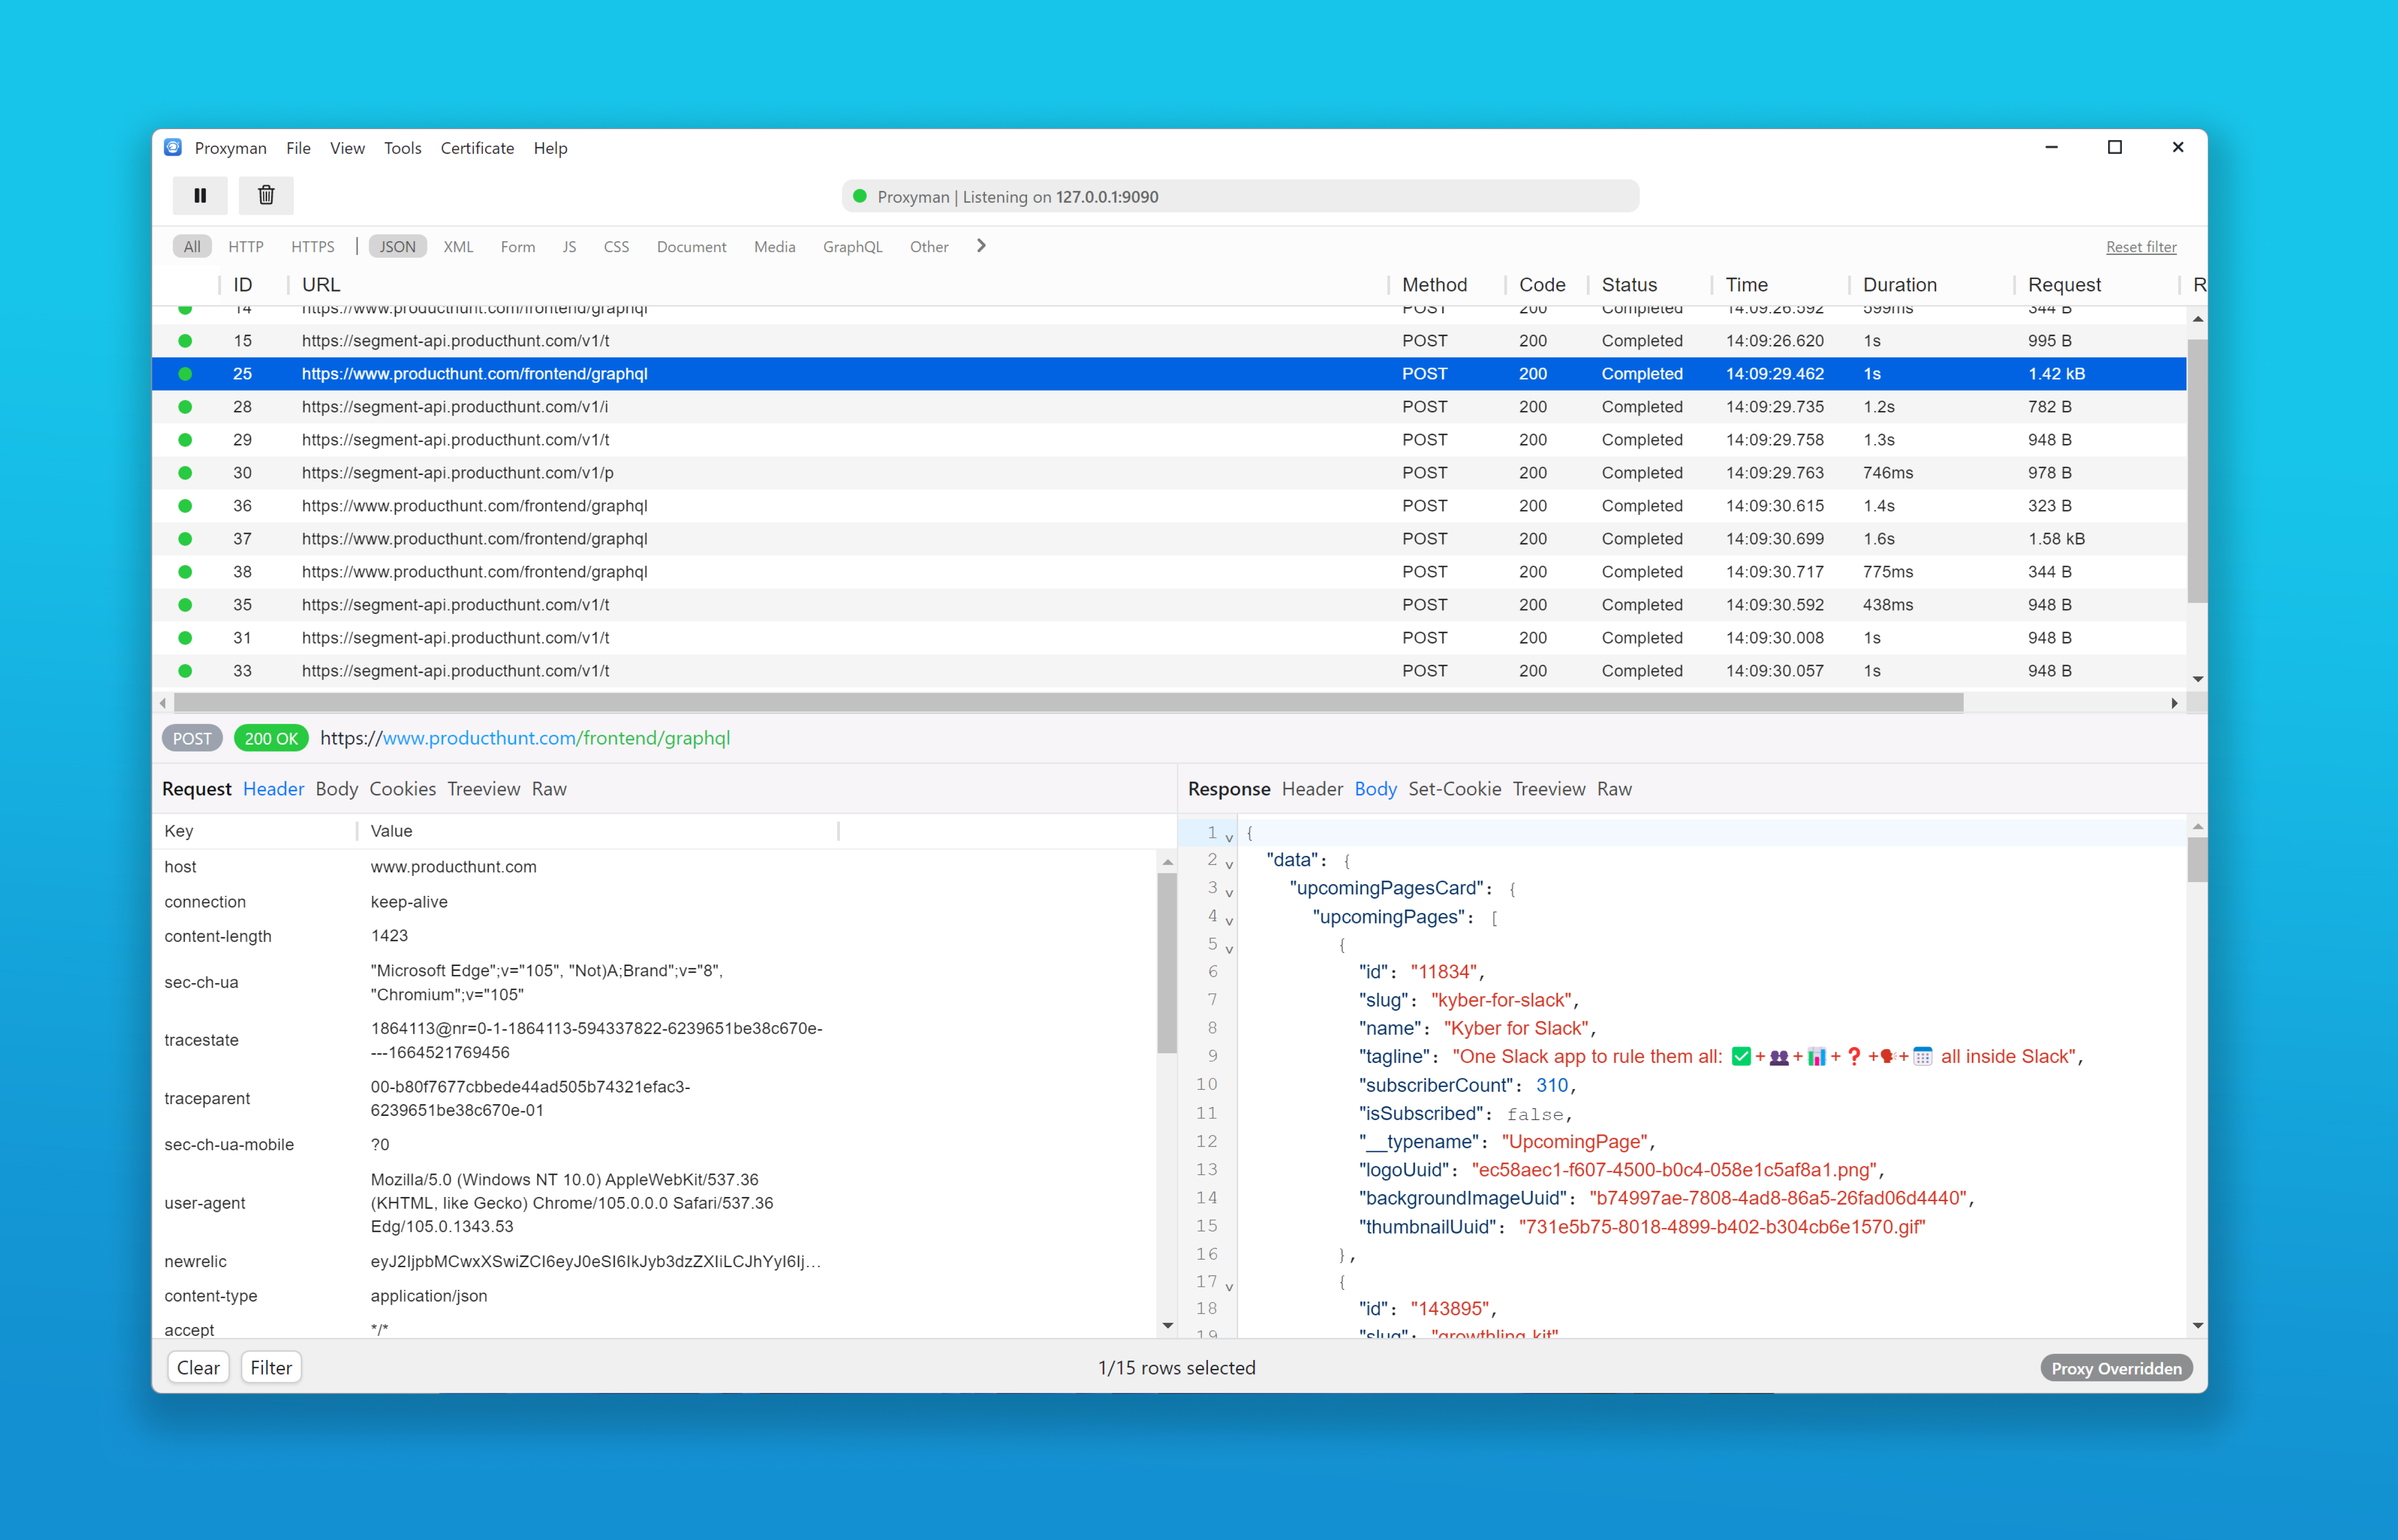Collapse the JSON object on line 17
This screenshot has height=1540, width=2398.
[x=1229, y=1287]
